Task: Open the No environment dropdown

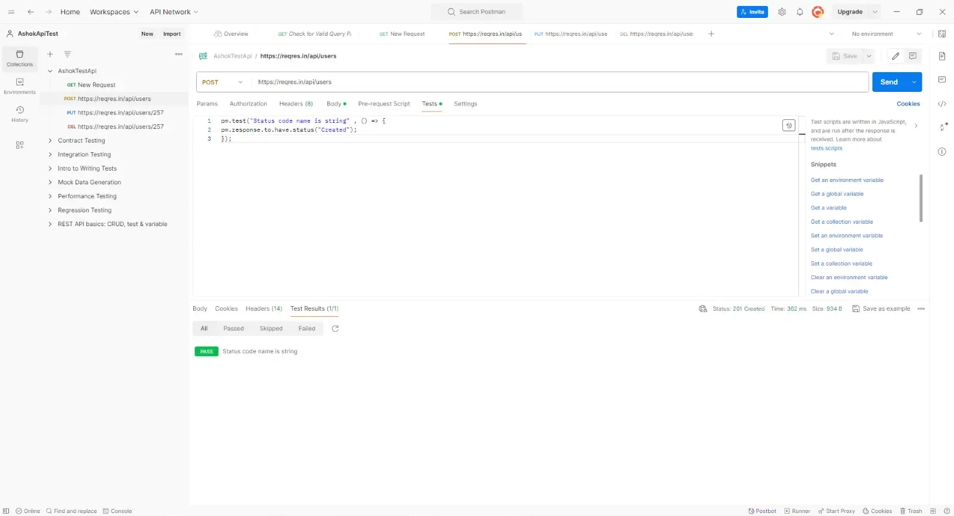Action: [x=886, y=34]
